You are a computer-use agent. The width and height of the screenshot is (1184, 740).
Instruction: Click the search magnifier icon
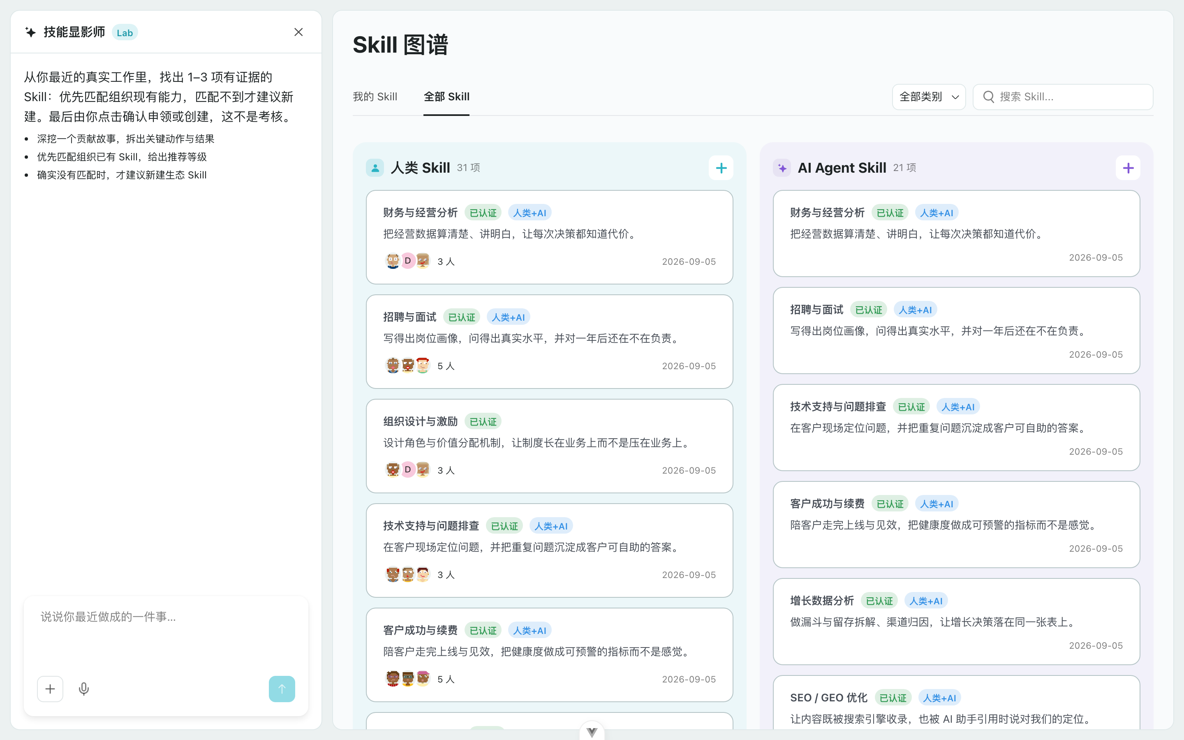coord(988,97)
